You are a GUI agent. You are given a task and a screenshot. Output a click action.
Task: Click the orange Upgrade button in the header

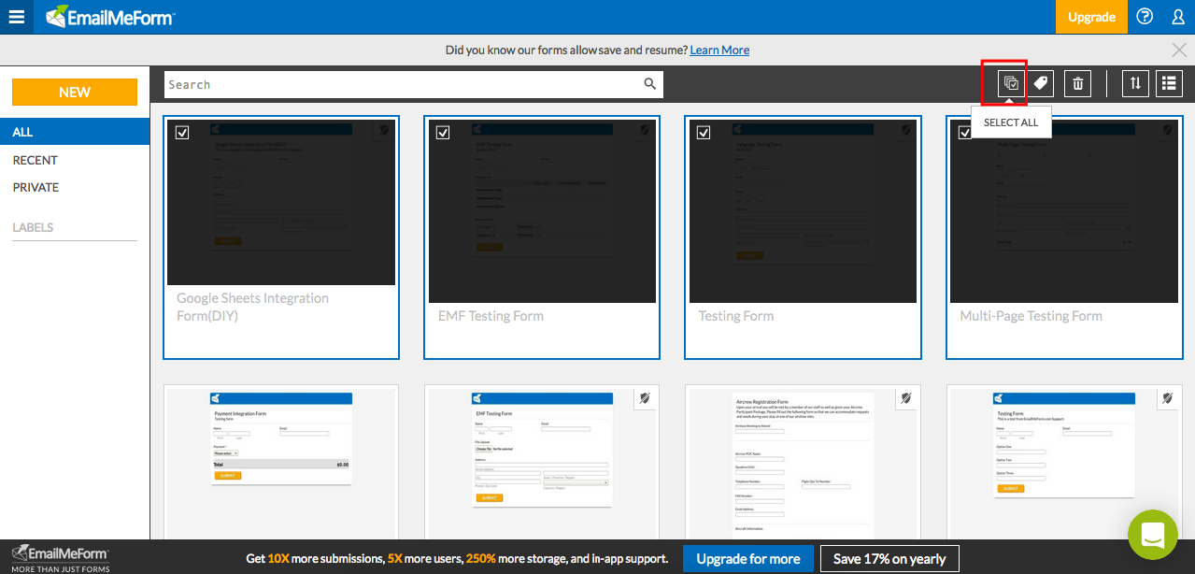pyautogui.click(x=1091, y=17)
